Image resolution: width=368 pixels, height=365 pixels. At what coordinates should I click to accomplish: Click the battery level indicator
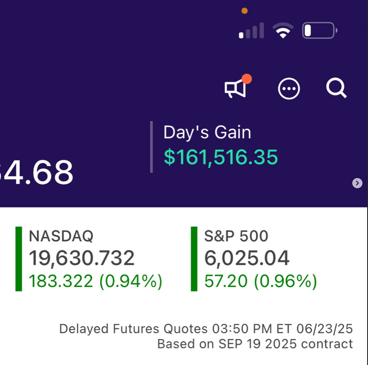point(320,31)
